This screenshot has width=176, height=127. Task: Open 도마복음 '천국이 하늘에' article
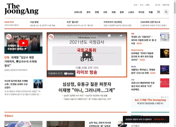pyautogui.click(x=142, y=56)
